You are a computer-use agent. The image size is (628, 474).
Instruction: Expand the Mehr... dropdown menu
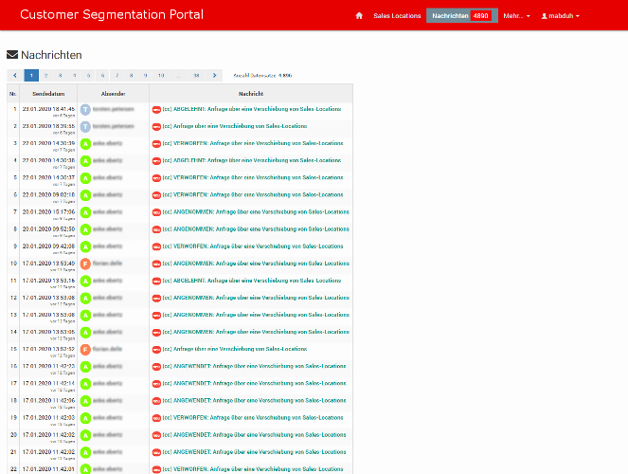pos(516,16)
